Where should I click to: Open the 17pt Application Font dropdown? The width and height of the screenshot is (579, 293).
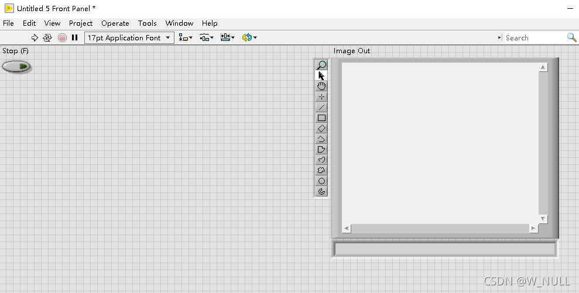click(x=129, y=37)
